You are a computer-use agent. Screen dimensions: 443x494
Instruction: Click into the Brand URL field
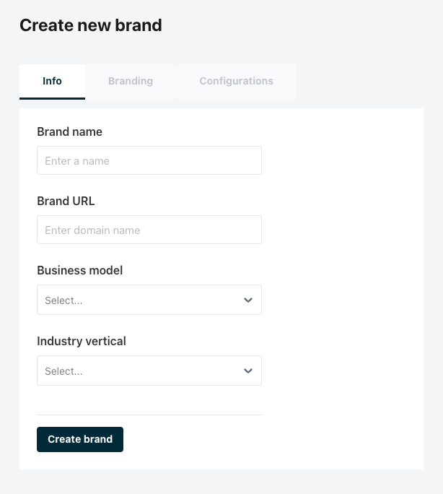149,230
